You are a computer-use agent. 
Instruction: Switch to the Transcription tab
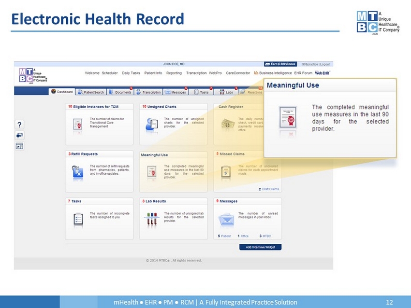coord(148,92)
